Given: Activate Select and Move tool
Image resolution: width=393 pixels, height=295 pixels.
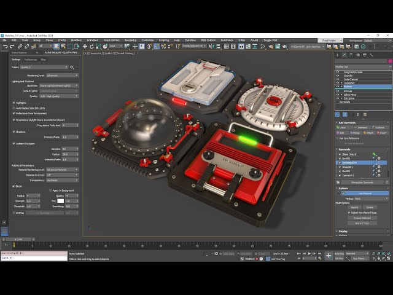Looking at the screenshot, I should click(x=85, y=47).
